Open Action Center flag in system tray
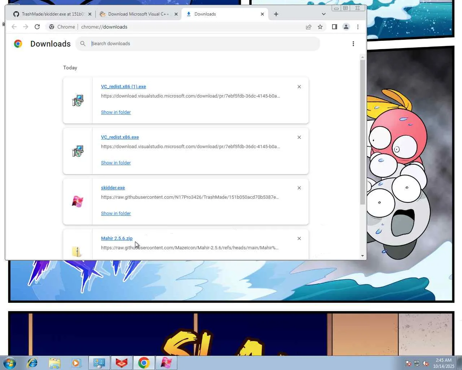462x370 pixels. point(408,363)
